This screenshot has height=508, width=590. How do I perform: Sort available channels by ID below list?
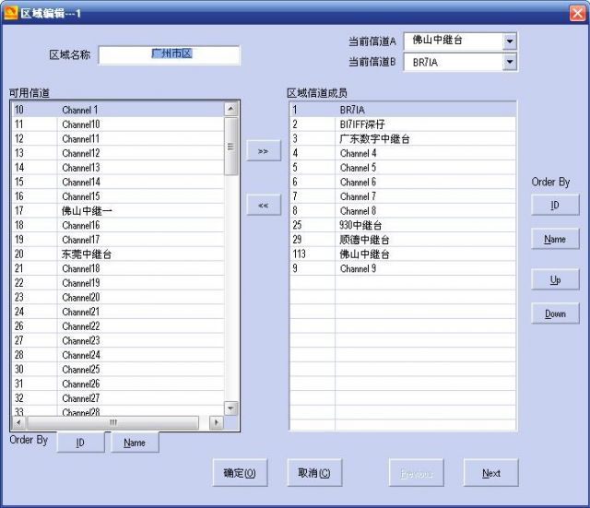pyautogui.click(x=80, y=443)
